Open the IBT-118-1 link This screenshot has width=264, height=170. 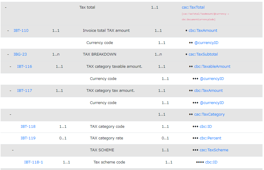pos(33,162)
